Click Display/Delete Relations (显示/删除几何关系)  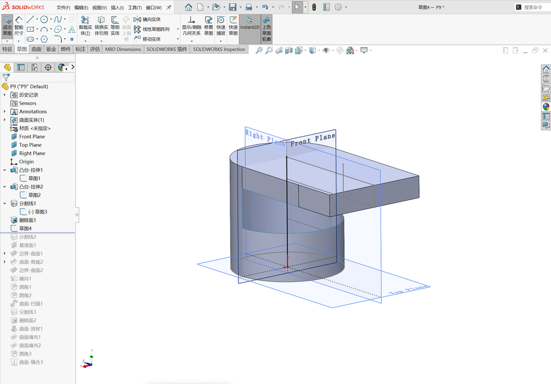[x=192, y=26]
